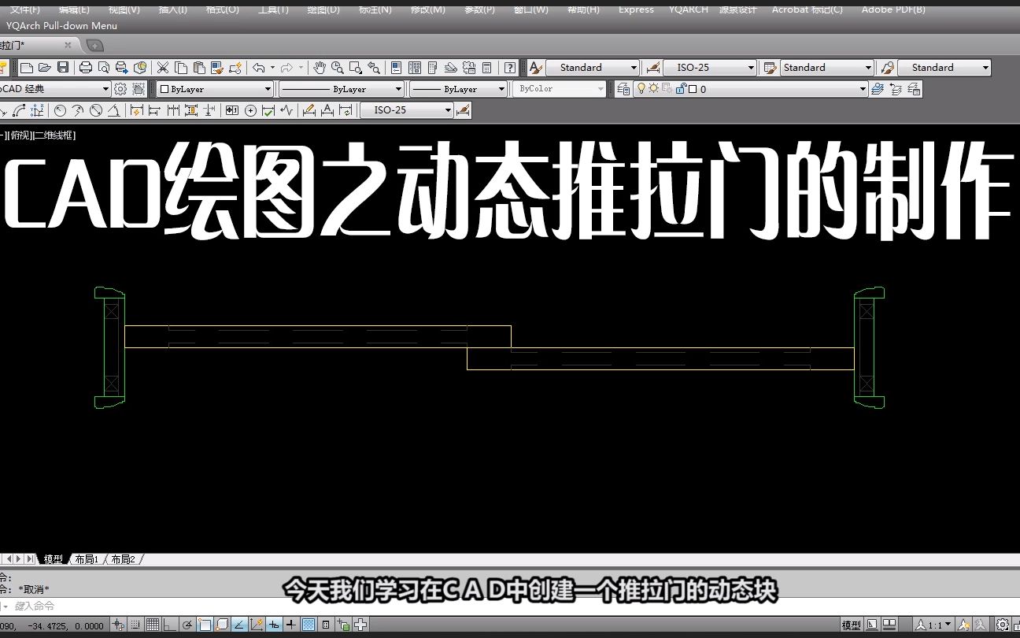Create a new drawing with the New icon

click(27, 68)
